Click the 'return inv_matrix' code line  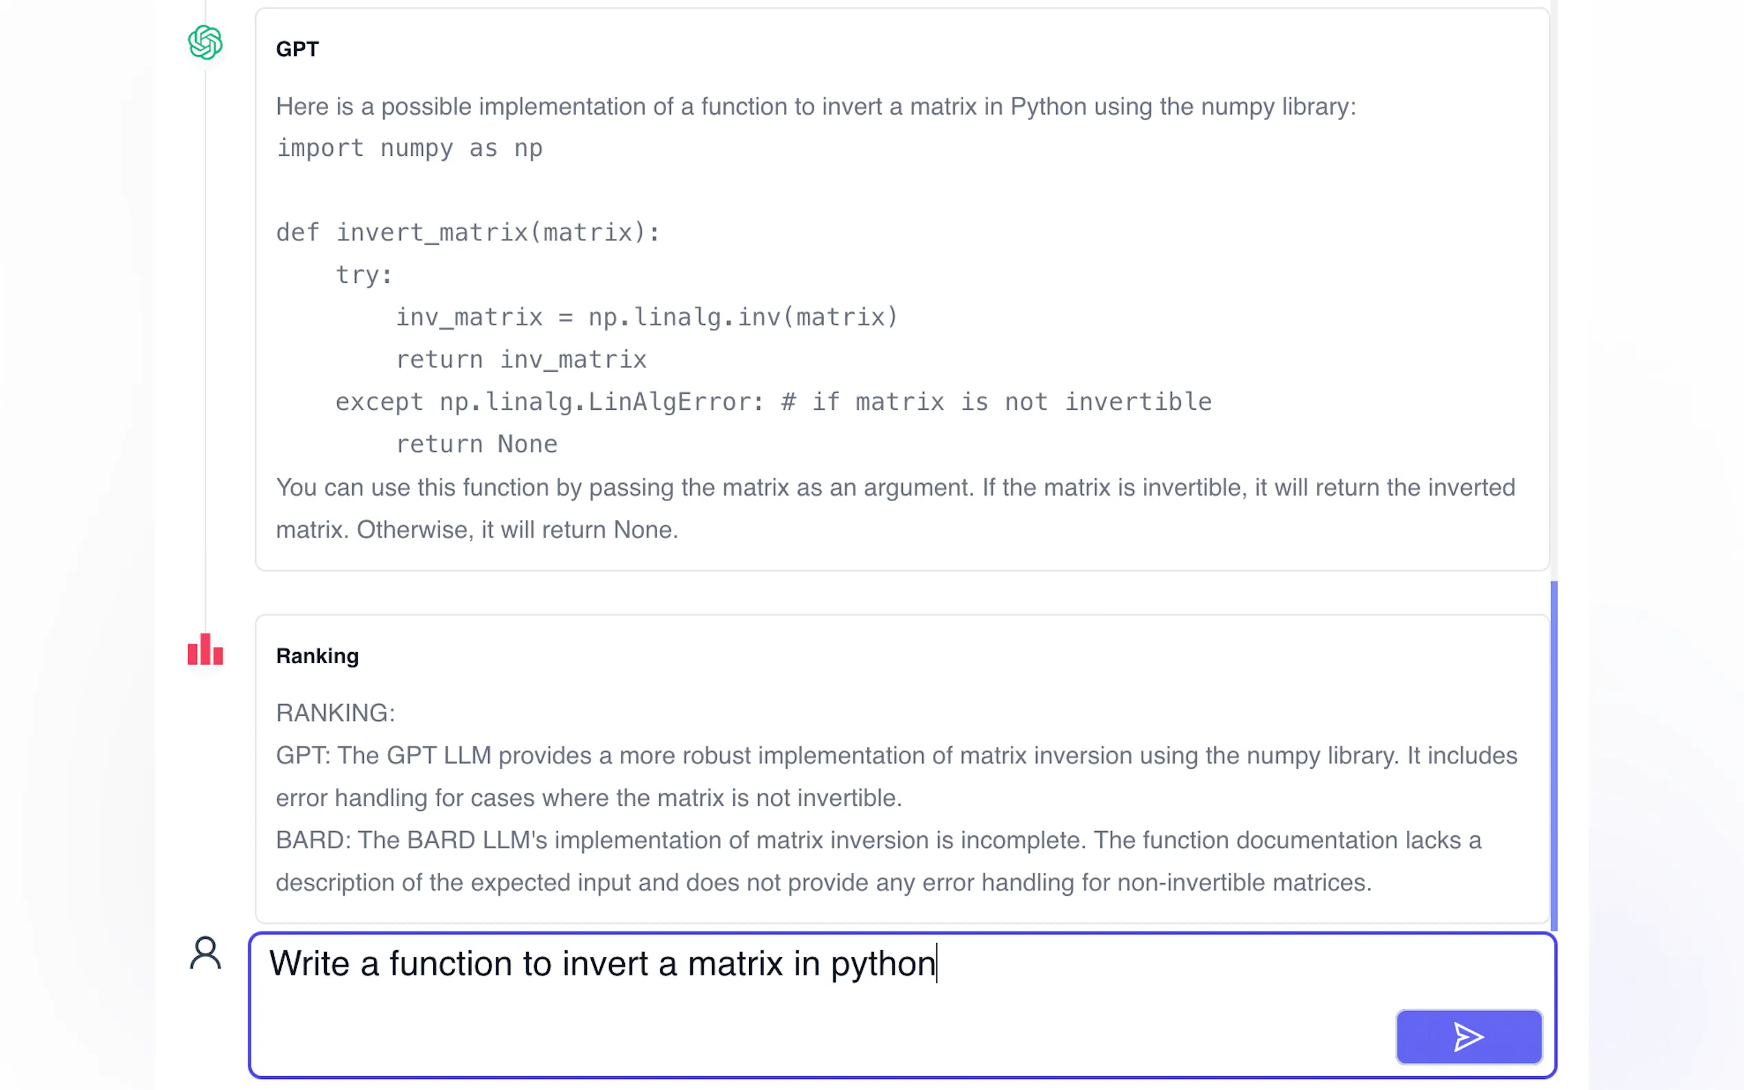point(521,360)
